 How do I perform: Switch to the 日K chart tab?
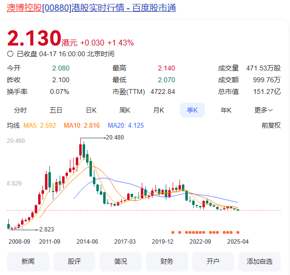91,110
